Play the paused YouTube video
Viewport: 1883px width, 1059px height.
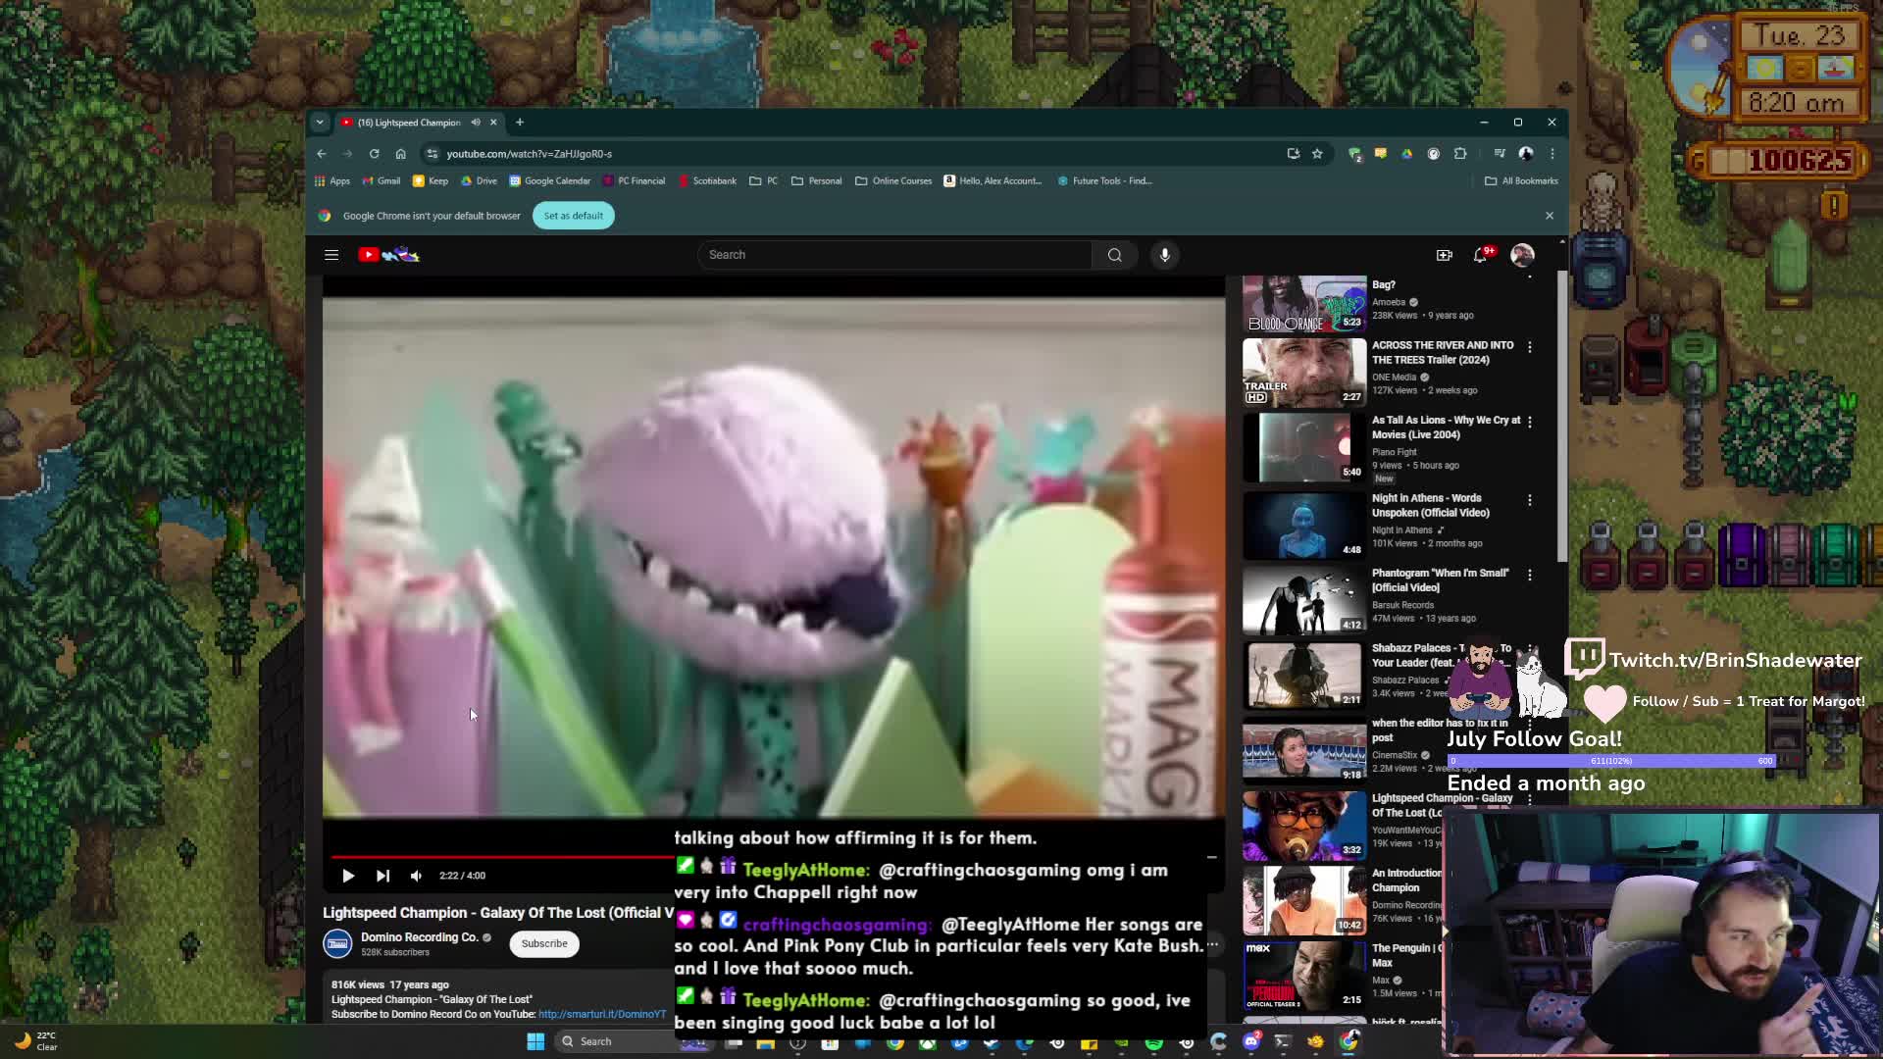[x=348, y=876]
